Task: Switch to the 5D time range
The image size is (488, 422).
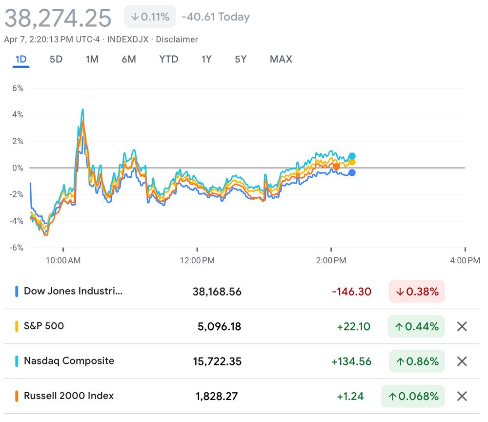Action: [x=56, y=59]
